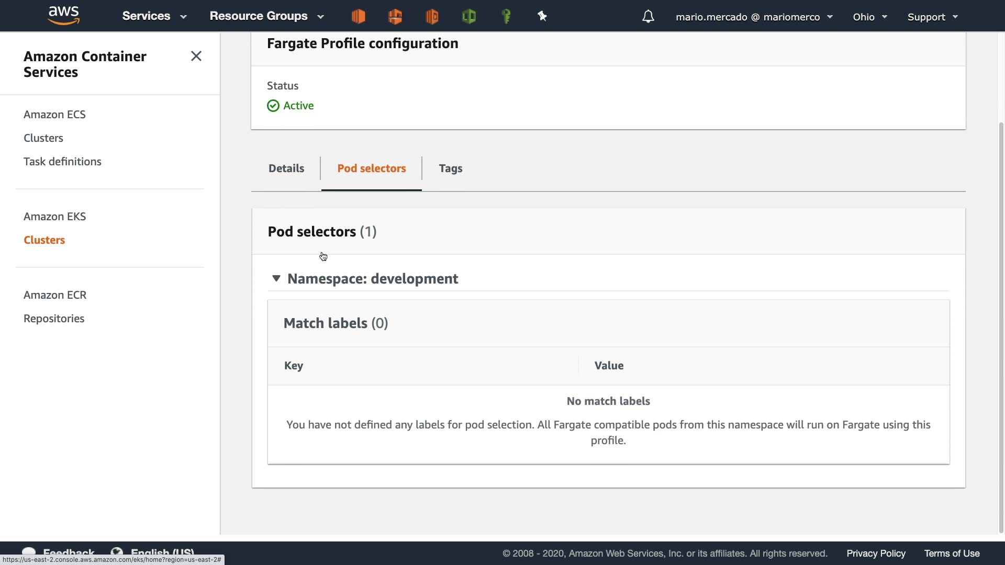Open the green CloudFormation shortcut icon
Viewport: 1005px width, 565px height.
469,17
